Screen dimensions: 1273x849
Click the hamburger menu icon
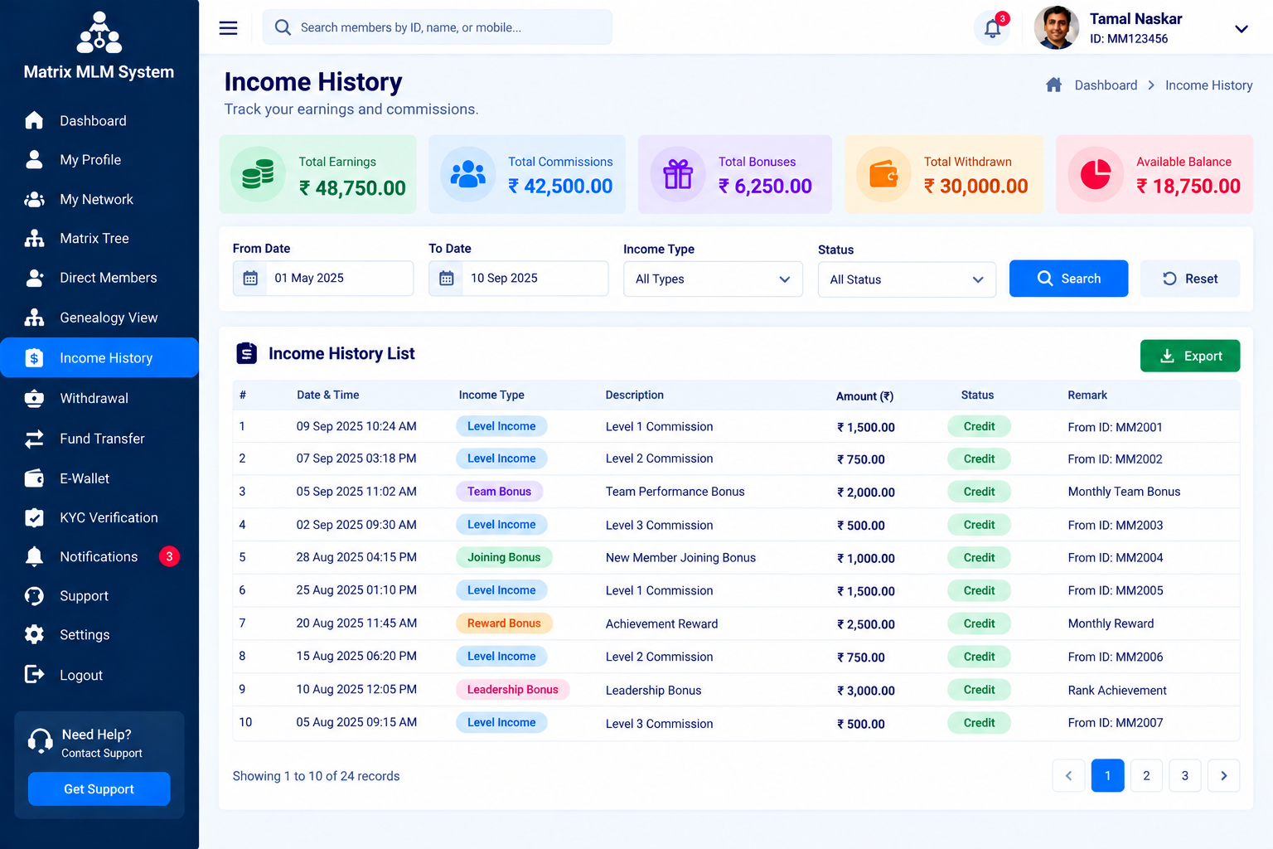click(228, 28)
